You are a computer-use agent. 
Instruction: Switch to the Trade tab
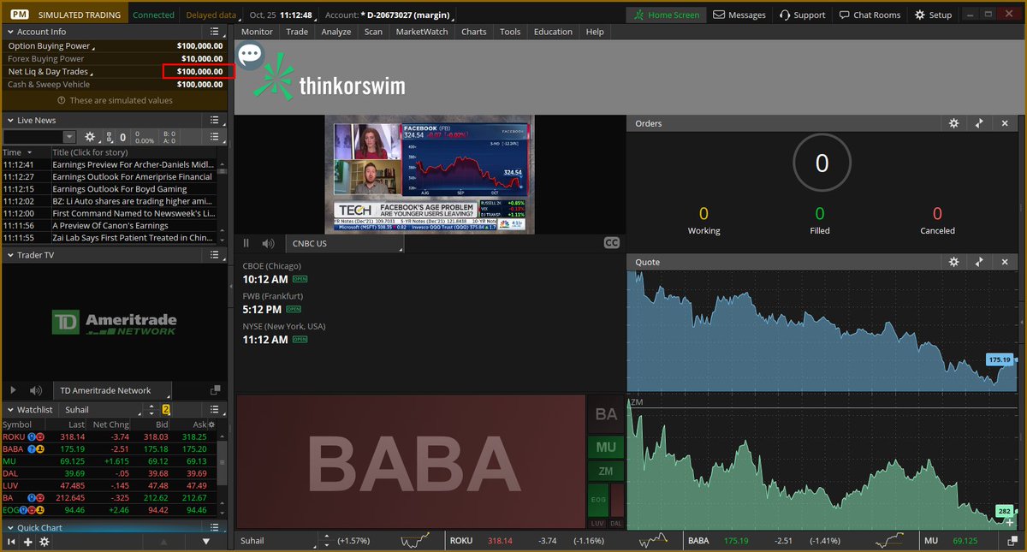click(297, 32)
